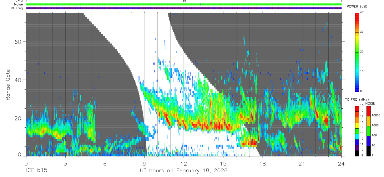Click the 1000 tick on NOISE scale
Viewport: 384px width, 177px height.
tap(375, 125)
